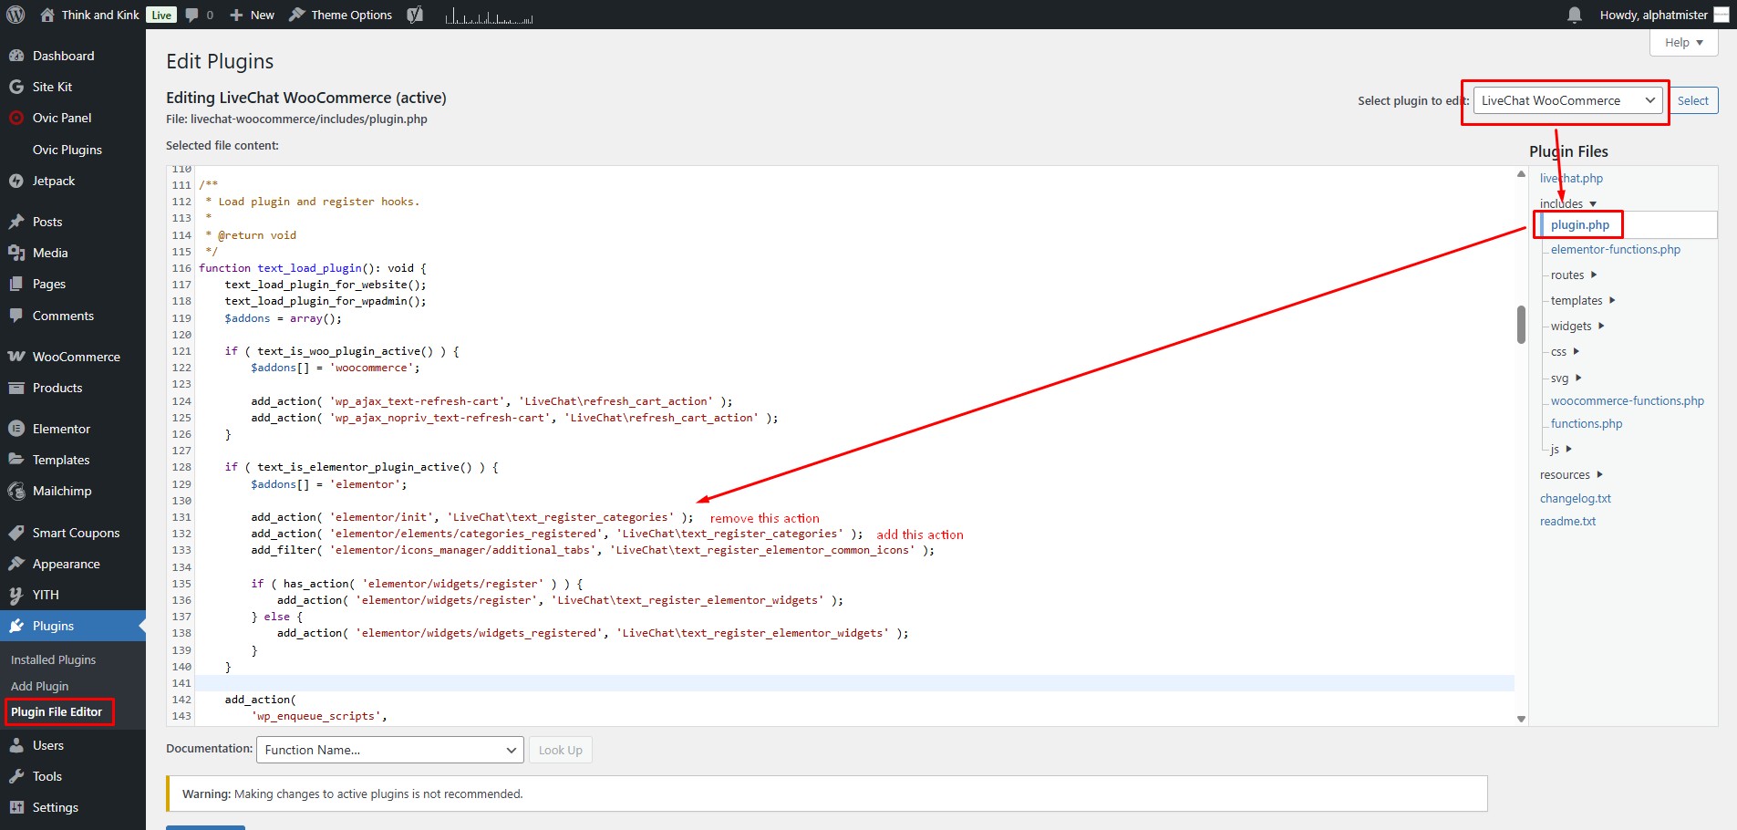Click the WooCommerce icon in sidebar
The height and width of the screenshot is (830, 1737).
[x=16, y=357]
